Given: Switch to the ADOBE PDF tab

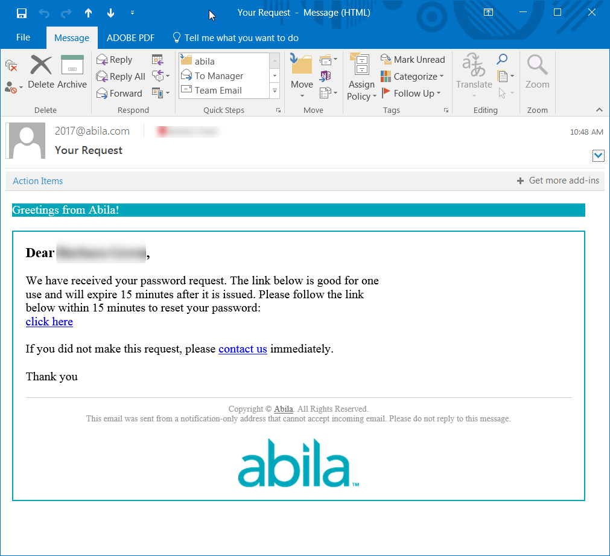Looking at the screenshot, I should click(130, 38).
